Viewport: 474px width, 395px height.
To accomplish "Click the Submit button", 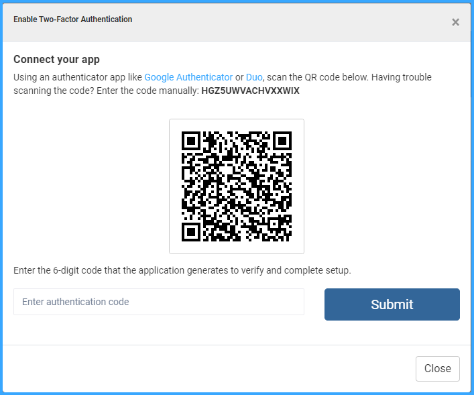I will pyautogui.click(x=392, y=304).
